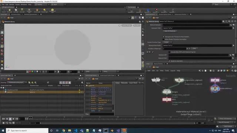Select the Spot Light shelf tool
237x133 pixels.
point(16,11)
